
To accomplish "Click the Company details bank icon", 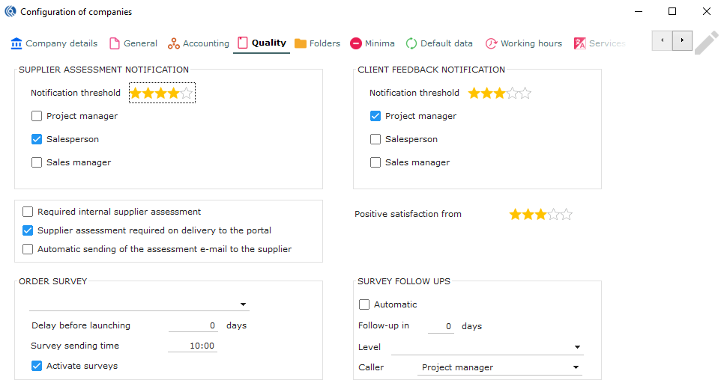I will coord(16,43).
